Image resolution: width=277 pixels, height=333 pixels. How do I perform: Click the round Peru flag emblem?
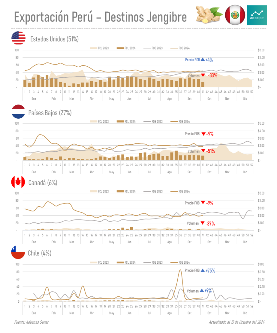(235, 15)
